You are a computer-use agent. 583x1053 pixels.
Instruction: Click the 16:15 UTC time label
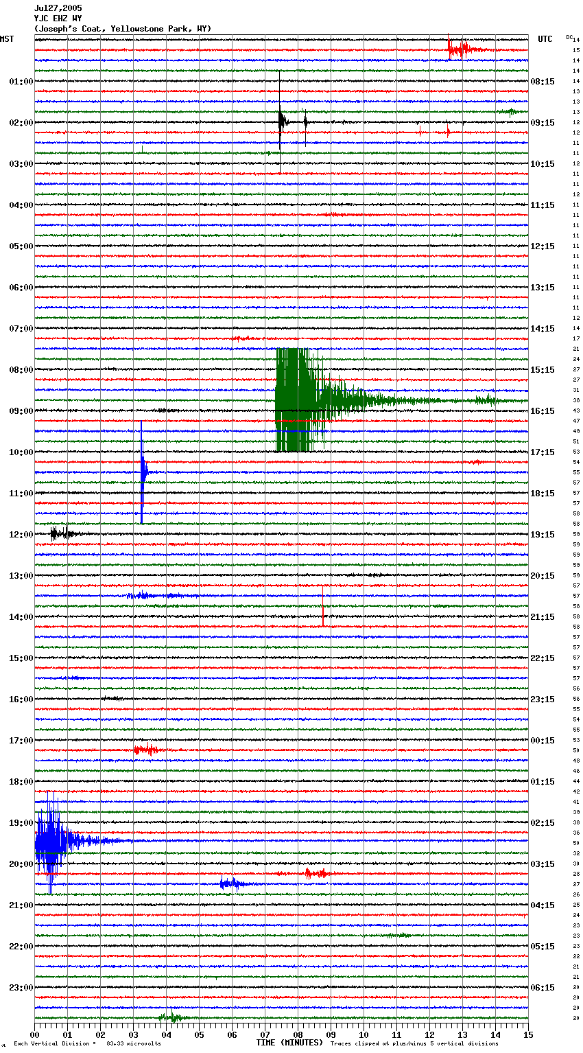click(x=543, y=411)
